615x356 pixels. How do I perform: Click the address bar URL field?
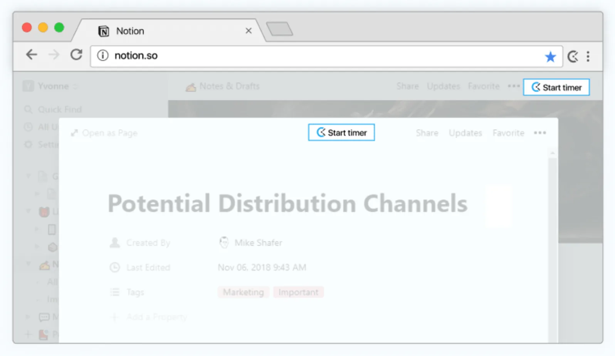click(x=308, y=56)
